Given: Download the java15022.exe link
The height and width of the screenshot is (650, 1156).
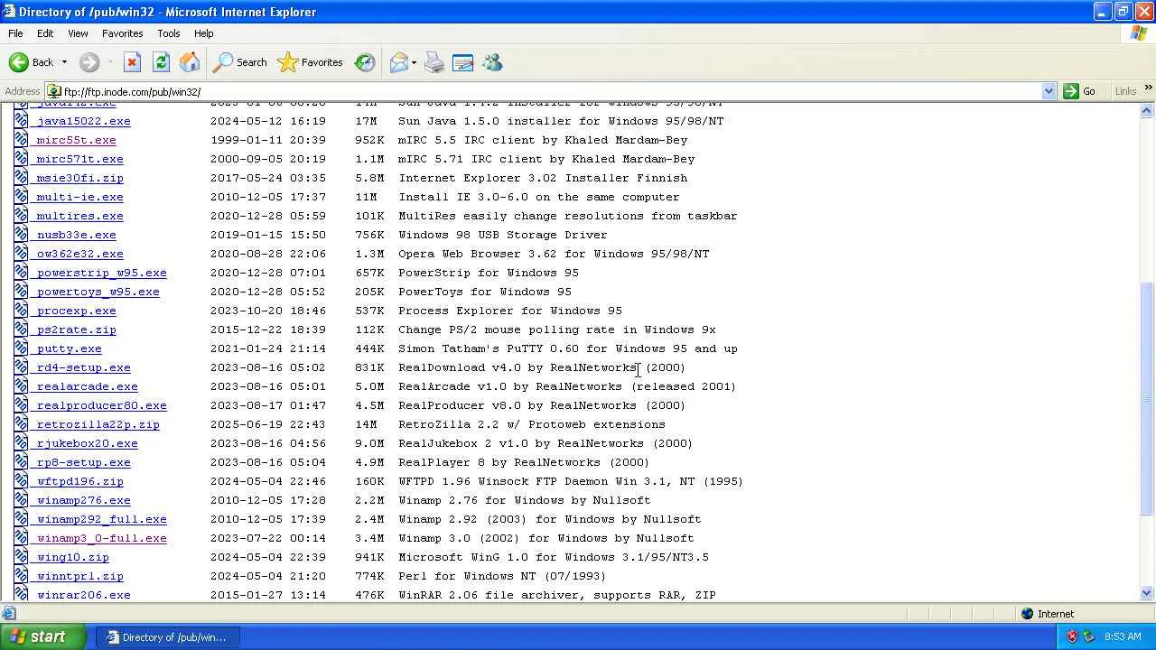Looking at the screenshot, I should click(x=83, y=121).
